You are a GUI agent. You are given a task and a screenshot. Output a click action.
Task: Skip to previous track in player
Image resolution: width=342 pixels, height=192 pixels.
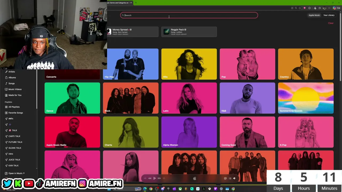tap(150, 178)
